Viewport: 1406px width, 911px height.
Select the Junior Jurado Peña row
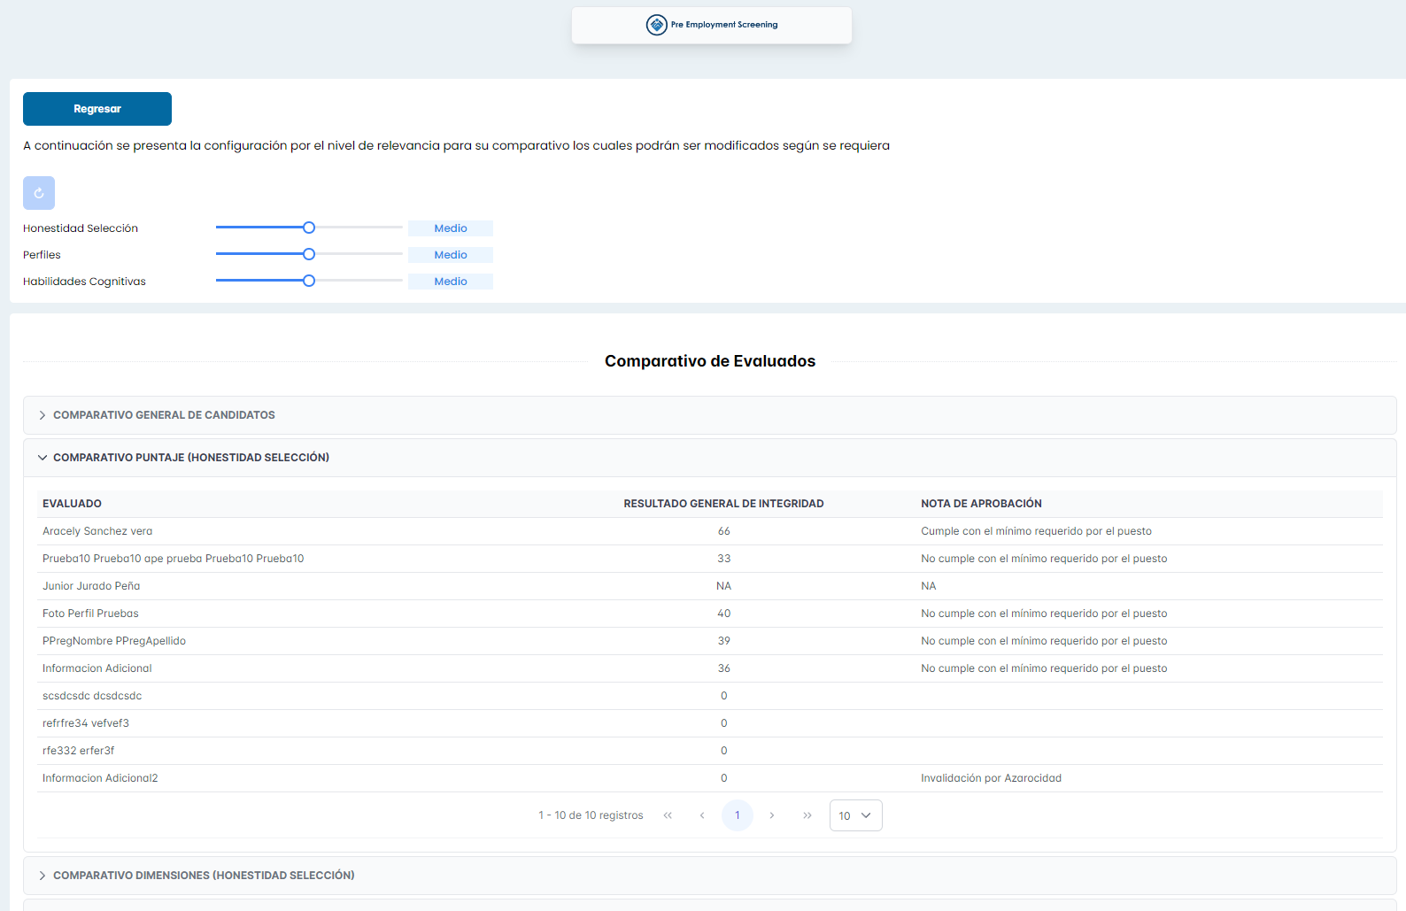coord(91,586)
